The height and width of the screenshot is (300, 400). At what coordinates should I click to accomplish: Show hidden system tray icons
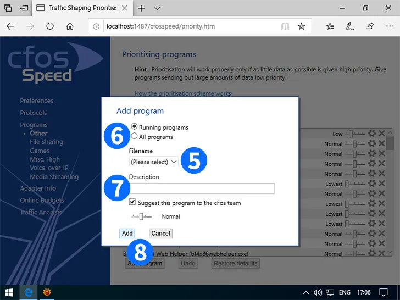point(305,292)
